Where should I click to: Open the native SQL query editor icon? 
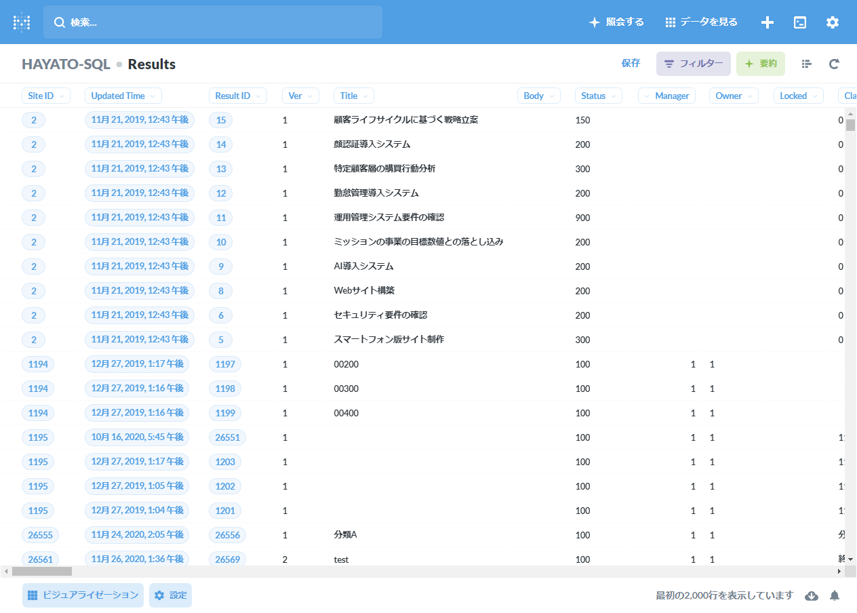(x=799, y=22)
